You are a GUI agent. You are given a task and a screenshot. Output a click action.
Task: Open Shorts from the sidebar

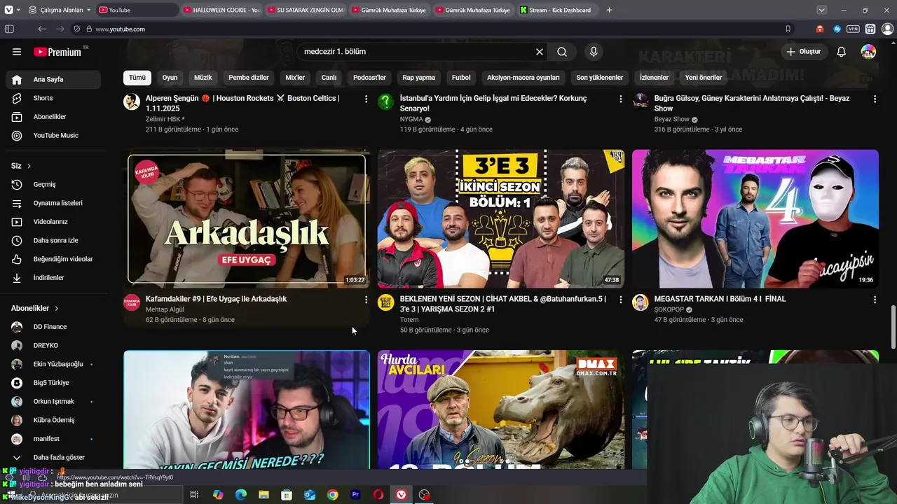(x=53, y=98)
